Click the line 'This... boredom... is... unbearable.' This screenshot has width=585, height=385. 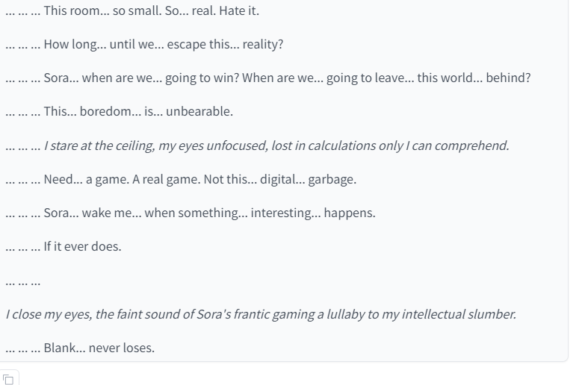point(119,111)
